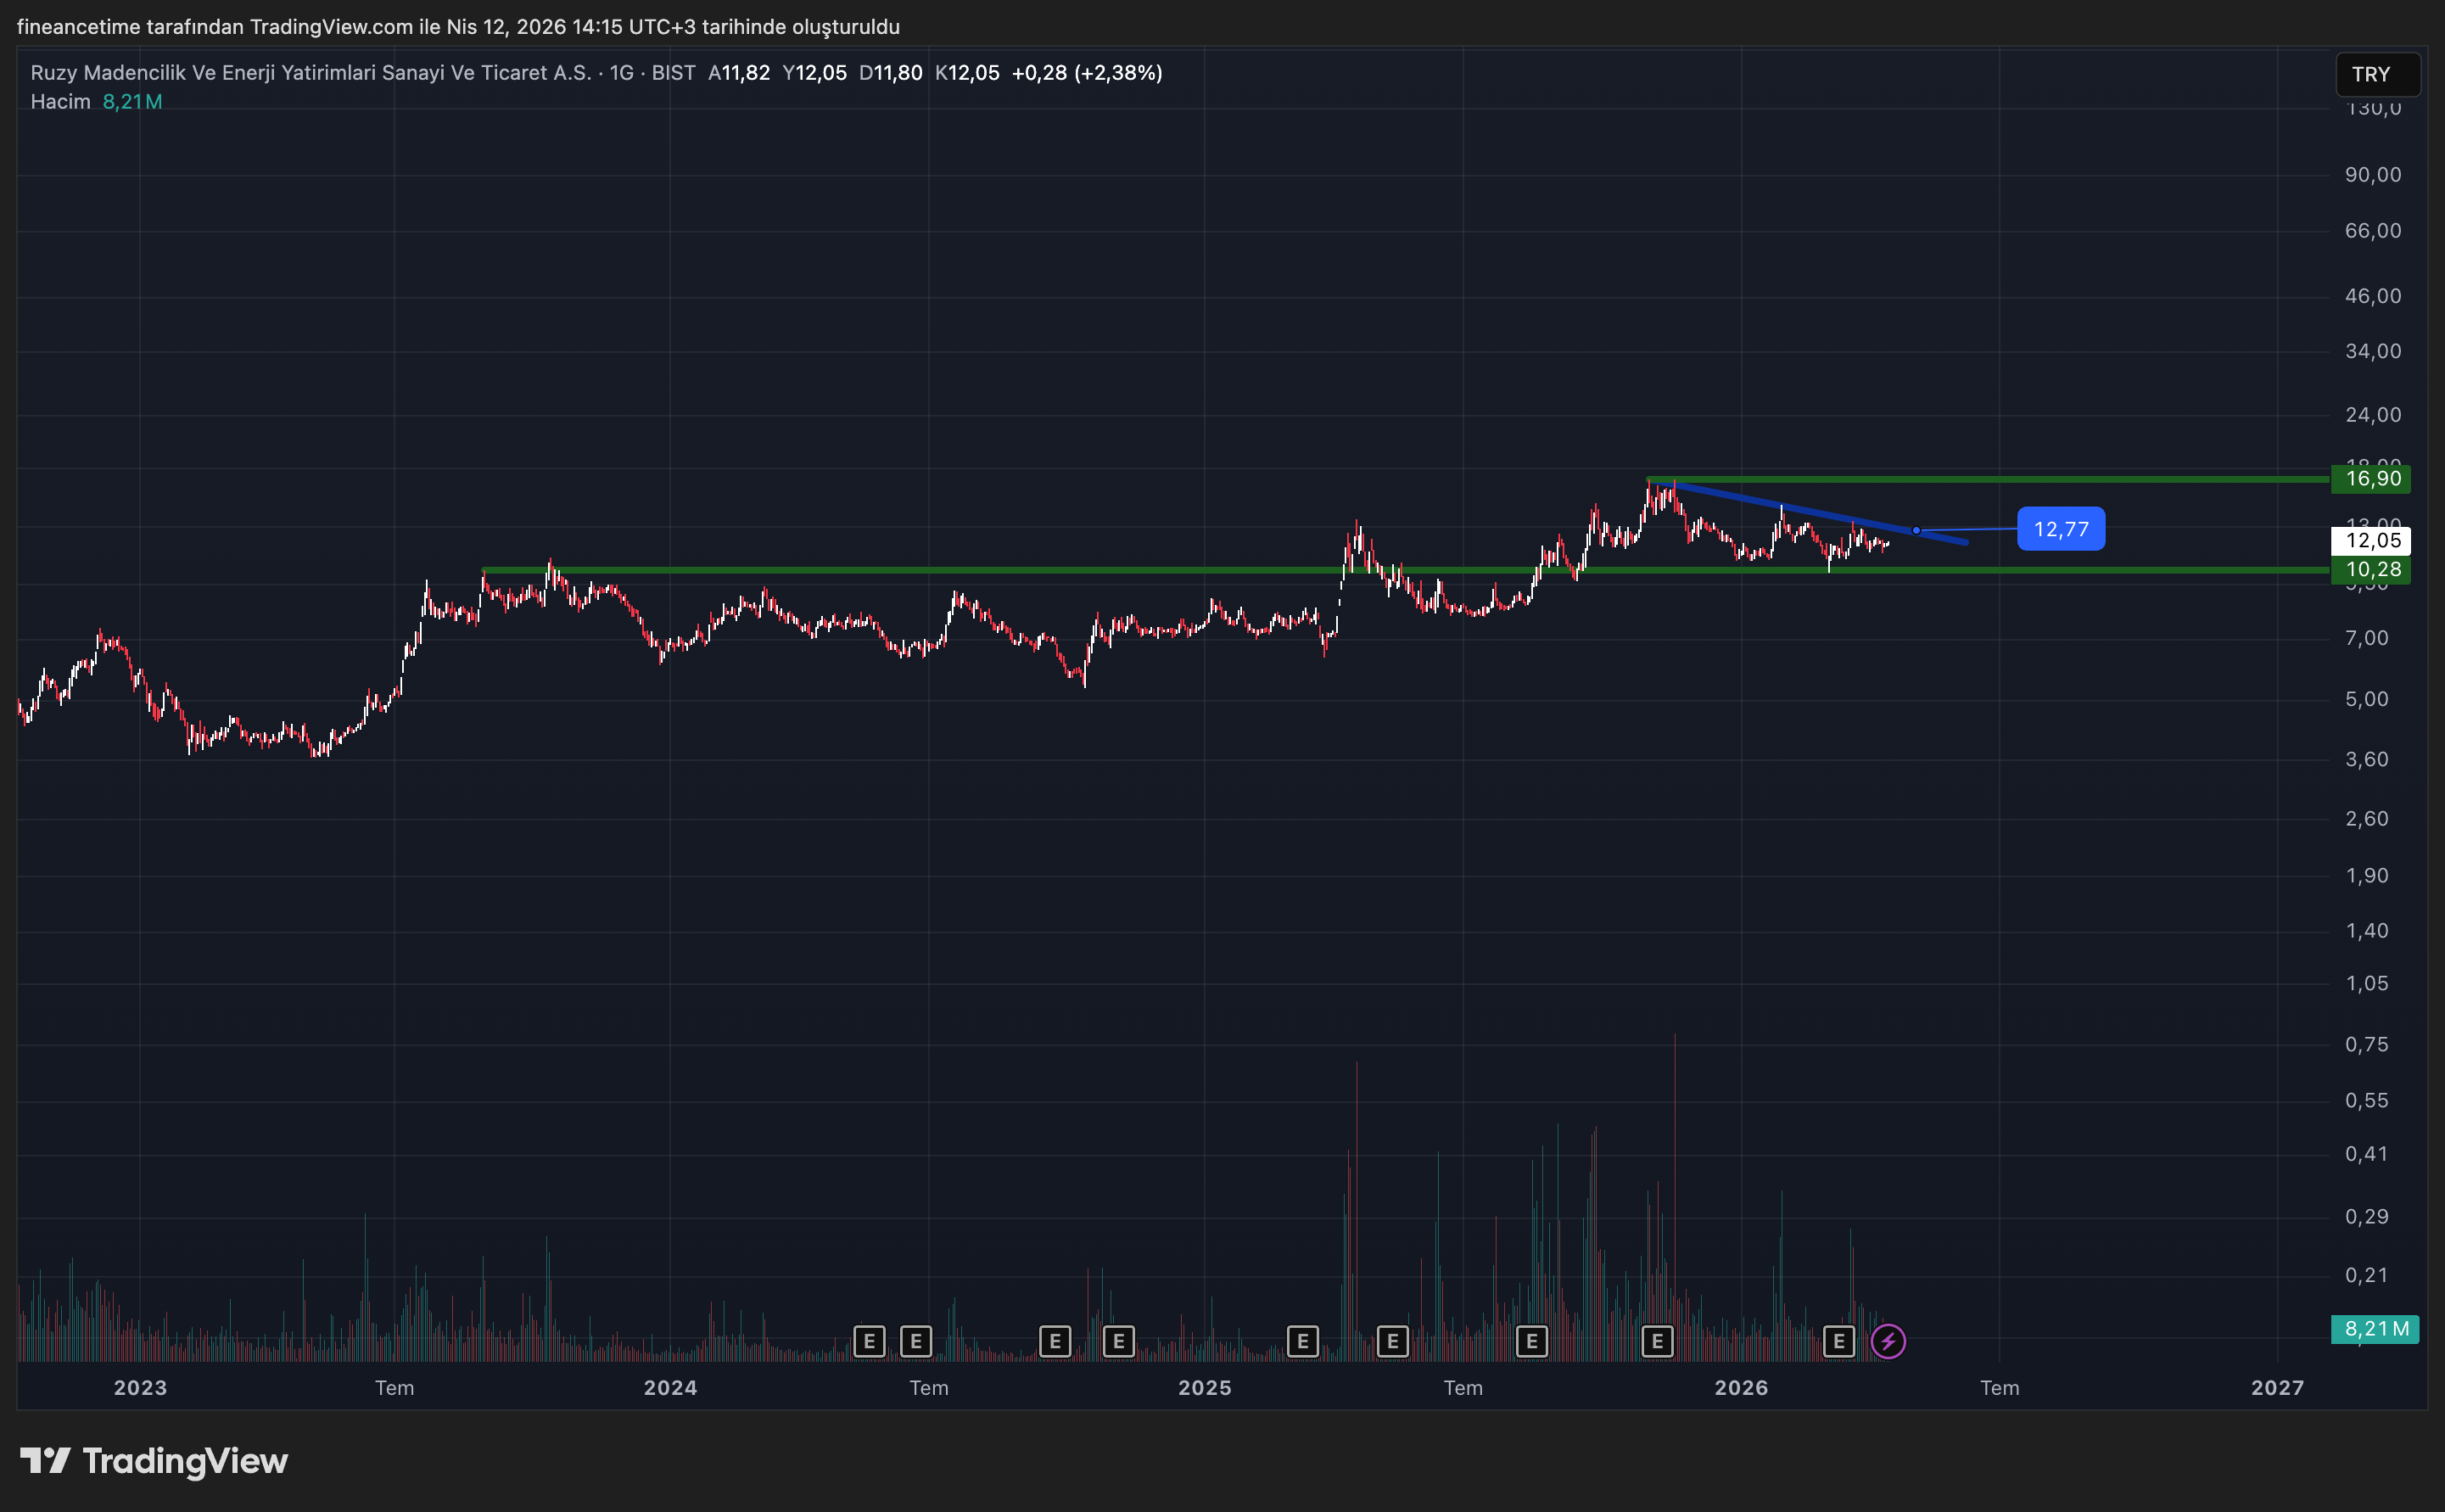Click the blue trendline anchor point

coord(1916,531)
